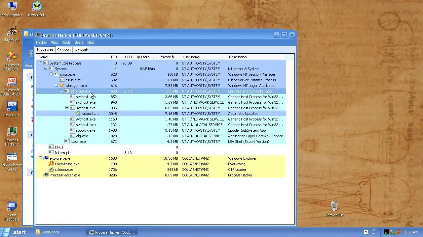Select the Spooler SubSystem App description
This screenshot has height=237, width=423.
coord(247,130)
